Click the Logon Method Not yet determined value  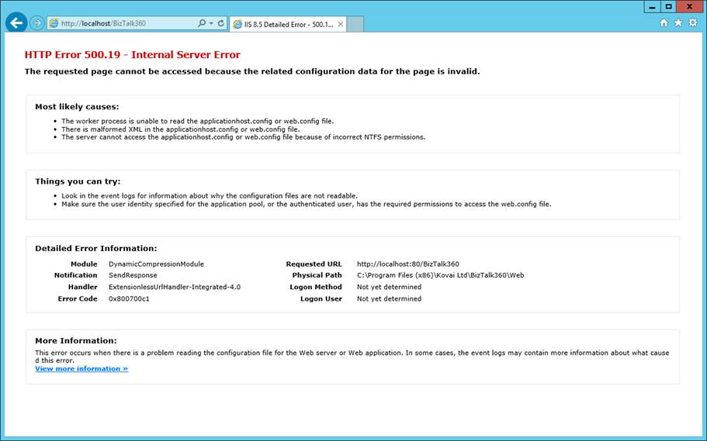coord(389,287)
